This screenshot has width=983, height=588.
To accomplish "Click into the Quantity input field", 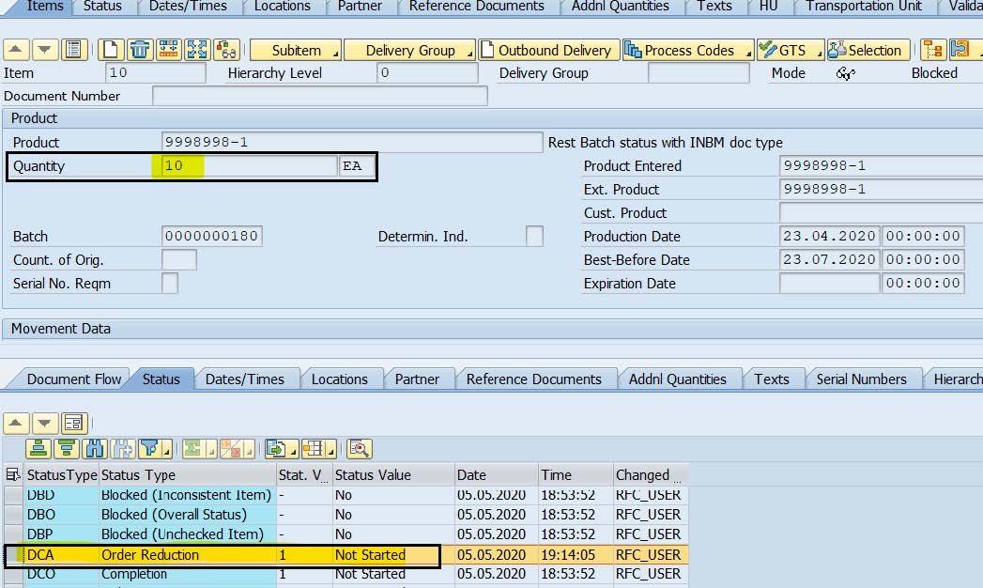I will coord(249,166).
